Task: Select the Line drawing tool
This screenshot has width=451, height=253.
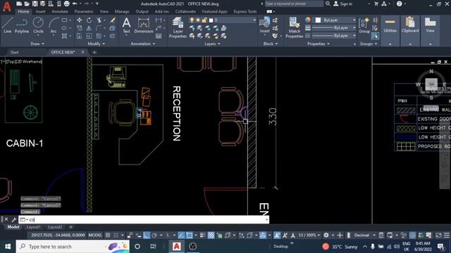Action: pyautogui.click(x=8, y=25)
